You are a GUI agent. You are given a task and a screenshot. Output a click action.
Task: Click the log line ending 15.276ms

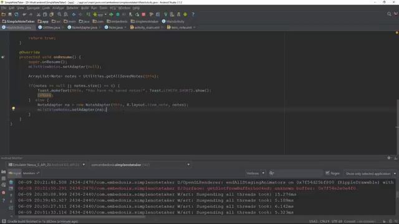click(157, 195)
